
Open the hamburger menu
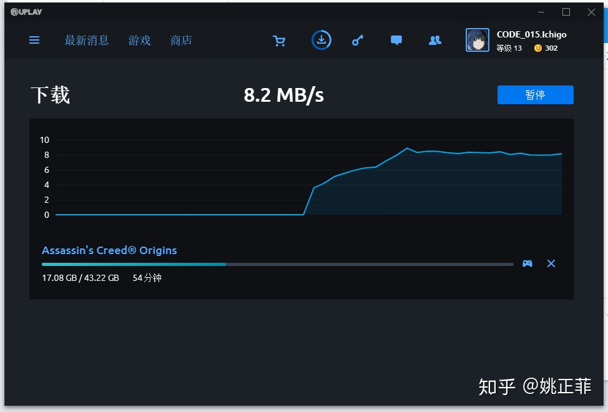[34, 40]
